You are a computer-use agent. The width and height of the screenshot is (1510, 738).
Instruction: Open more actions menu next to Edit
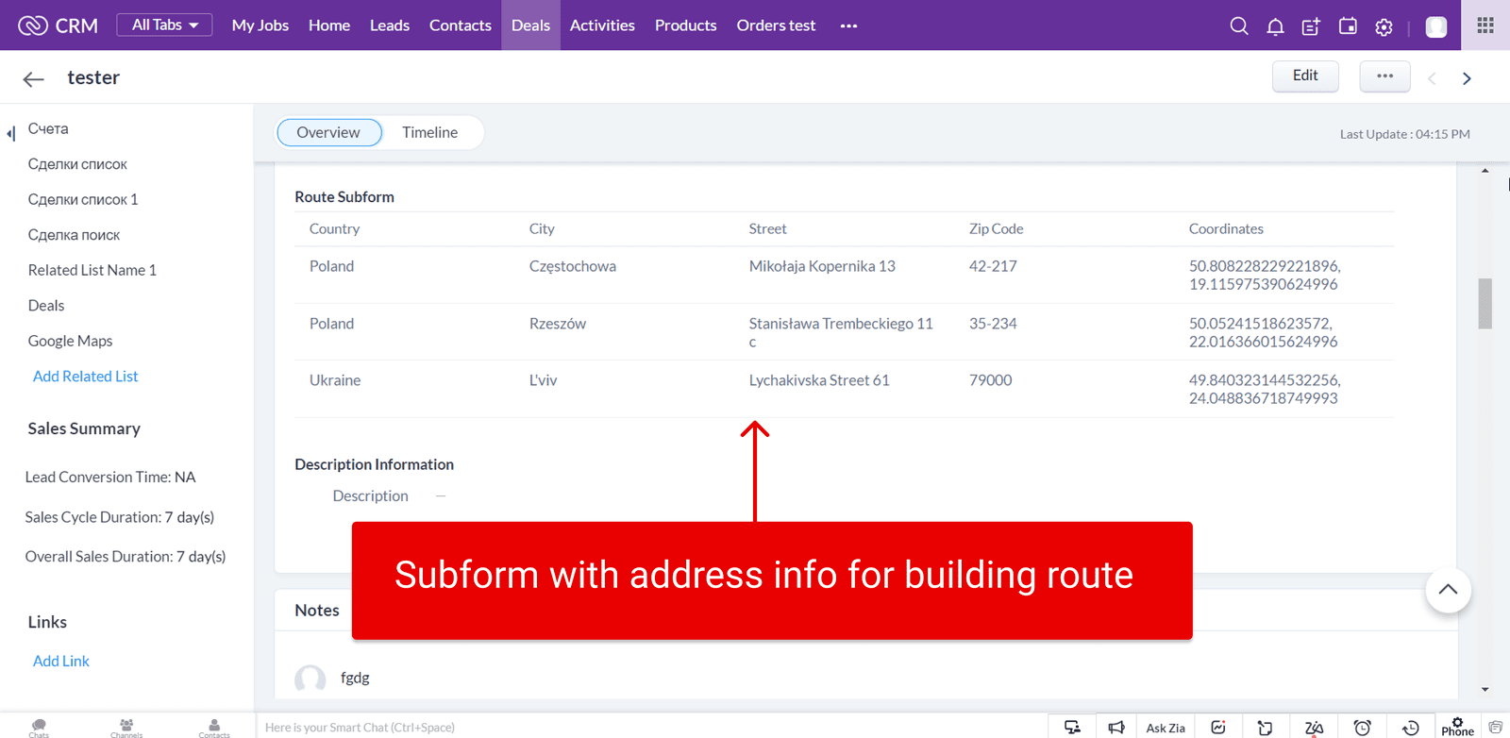(1384, 75)
